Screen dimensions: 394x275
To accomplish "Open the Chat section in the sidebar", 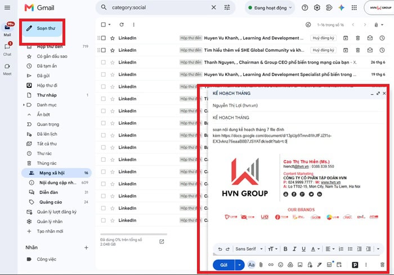I will [7, 49].
